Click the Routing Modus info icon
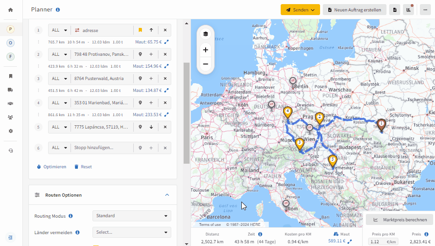435x246 pixels. point(71,216)
